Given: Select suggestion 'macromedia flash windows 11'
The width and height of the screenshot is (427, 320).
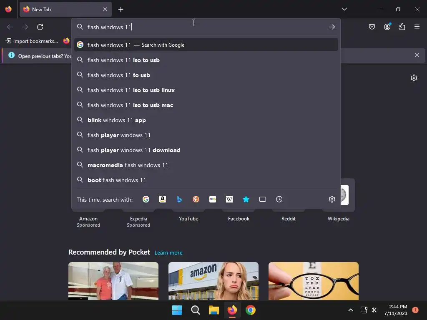Looking at the screenshot, I should click(x=206, y=165).
